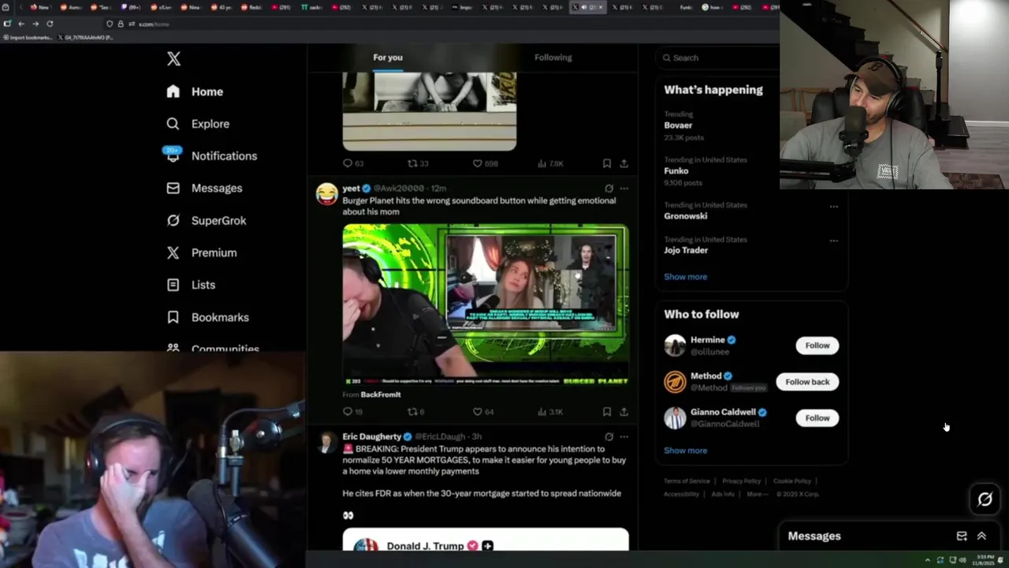Click the Messages envelope icon in sidebar

tap(173, 188)
